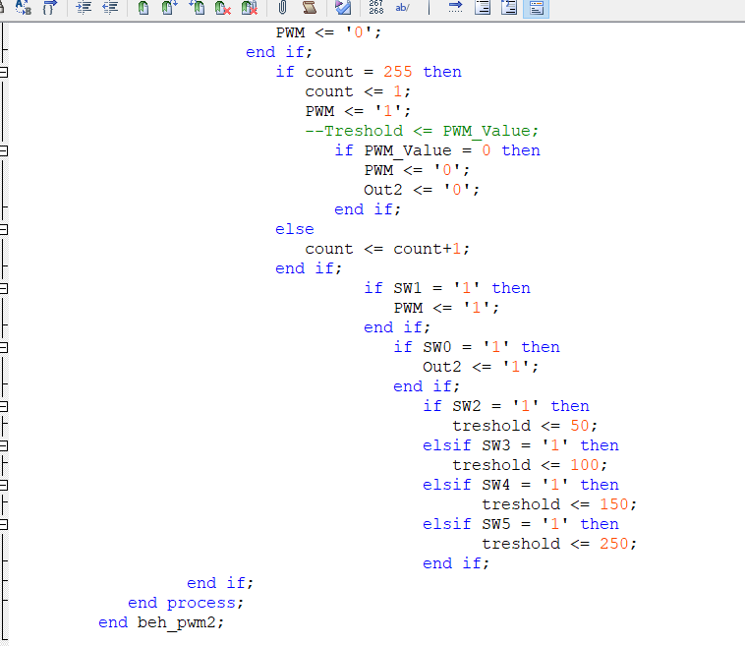Click the 'end process;' line
This screenshot has height=646, width=745.
(x=186, y=603)
